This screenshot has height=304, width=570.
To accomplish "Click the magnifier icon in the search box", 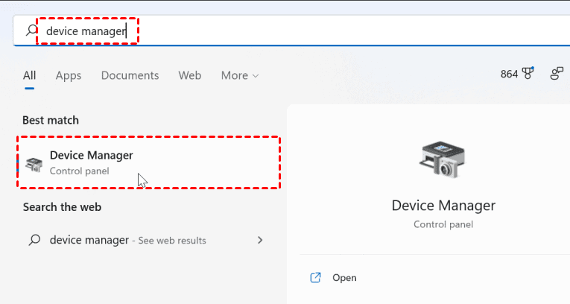I will [x=31, y=31].
